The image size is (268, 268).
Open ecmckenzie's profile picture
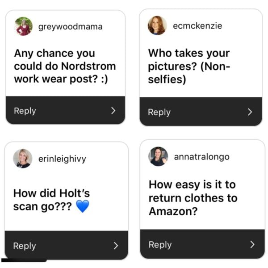[157, 25]
